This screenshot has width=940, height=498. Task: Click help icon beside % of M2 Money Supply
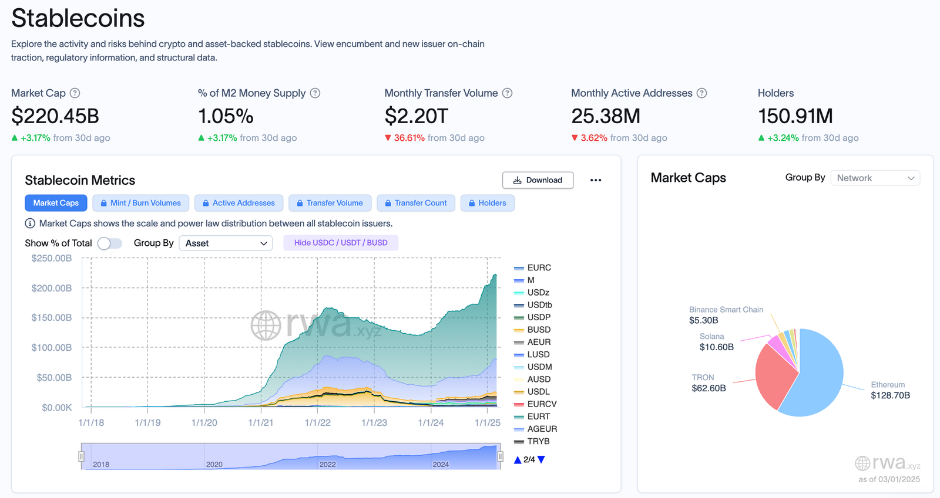pyautogui.click(x=315, y=93)
